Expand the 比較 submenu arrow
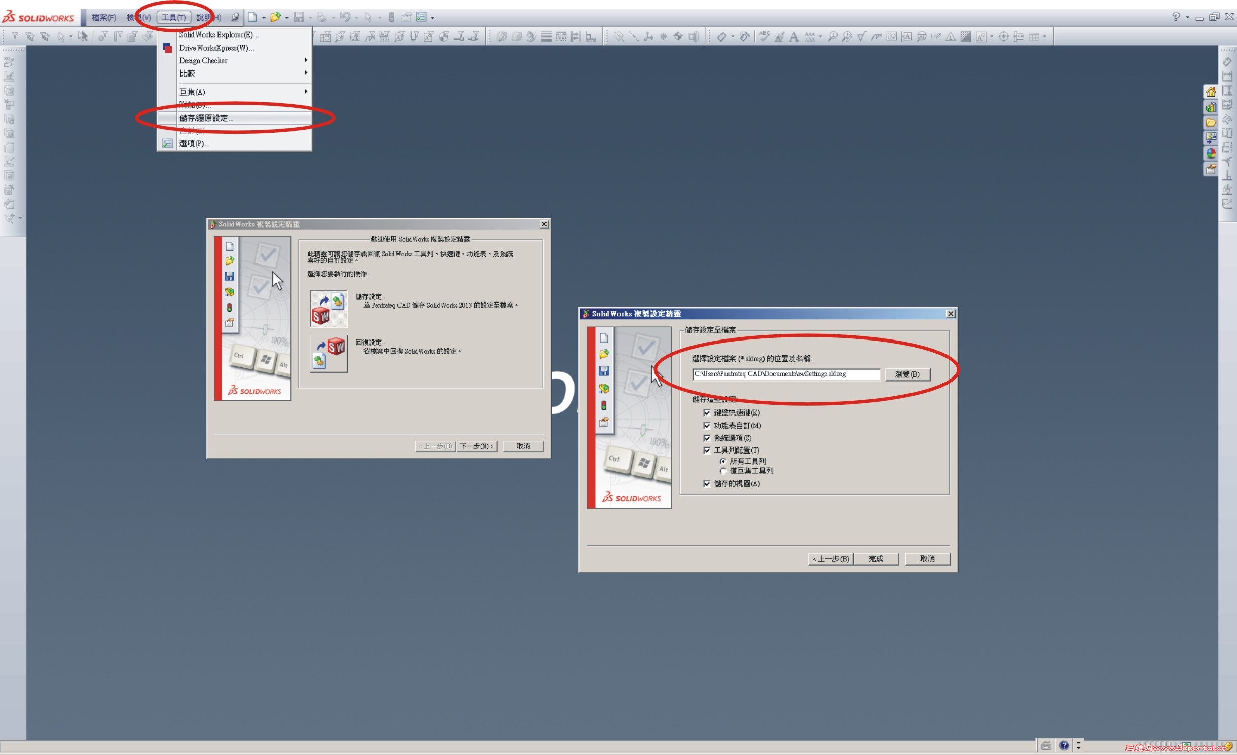Viewport: 1237px width, 755px height. click(306, 73)
